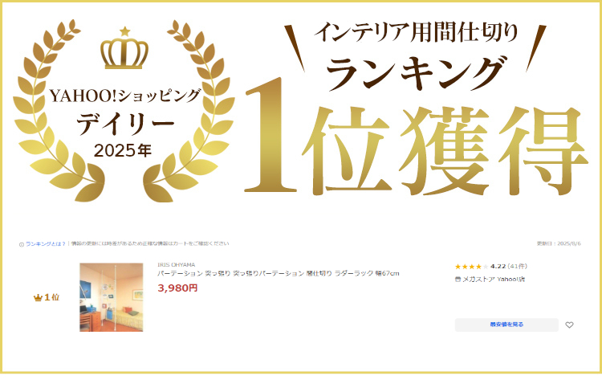Click the store icon before メガストア
602x392 pixels.
[x=458, y=280]
